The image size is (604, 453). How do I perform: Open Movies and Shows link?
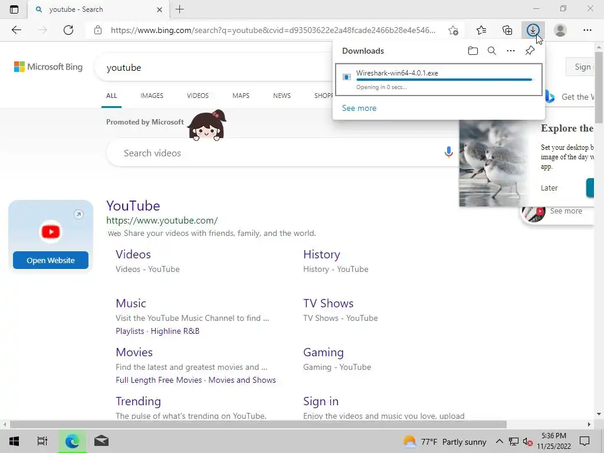click(242, 380)
